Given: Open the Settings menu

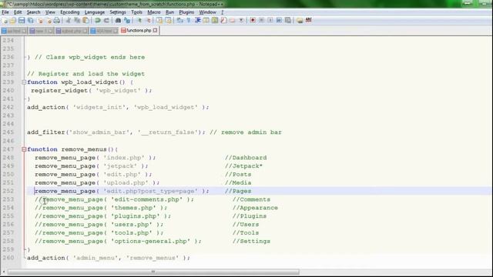Looking at the screenshot, I should [x=118, y=12].
